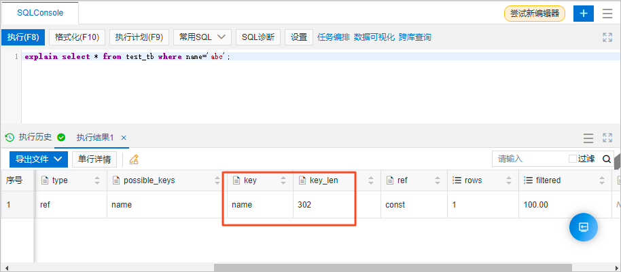Click the type column header
Screen dimensions: 621x272
71,180
